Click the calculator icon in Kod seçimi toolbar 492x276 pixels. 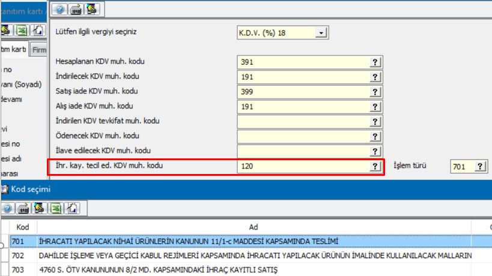coord(24,208)
